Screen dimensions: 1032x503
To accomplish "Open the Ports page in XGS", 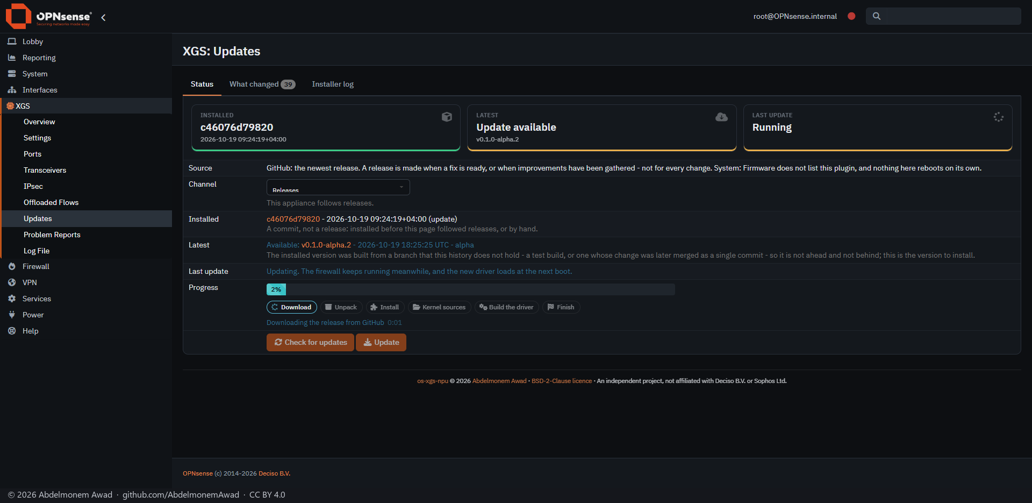I will tap(32, 154).
